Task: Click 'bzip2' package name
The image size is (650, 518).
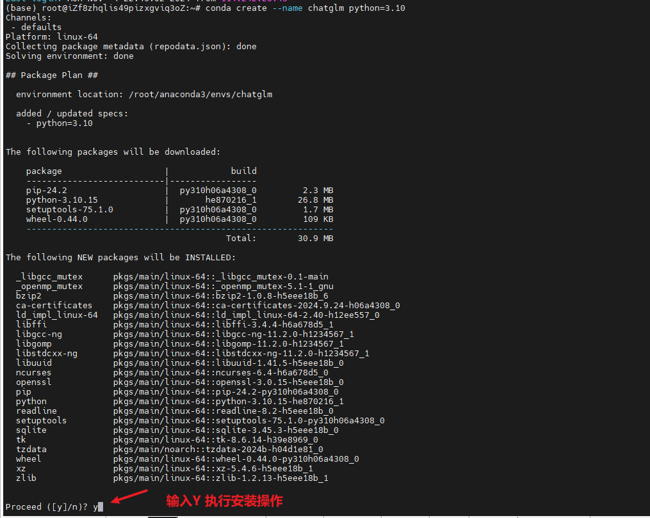Action: pos(29,296)
